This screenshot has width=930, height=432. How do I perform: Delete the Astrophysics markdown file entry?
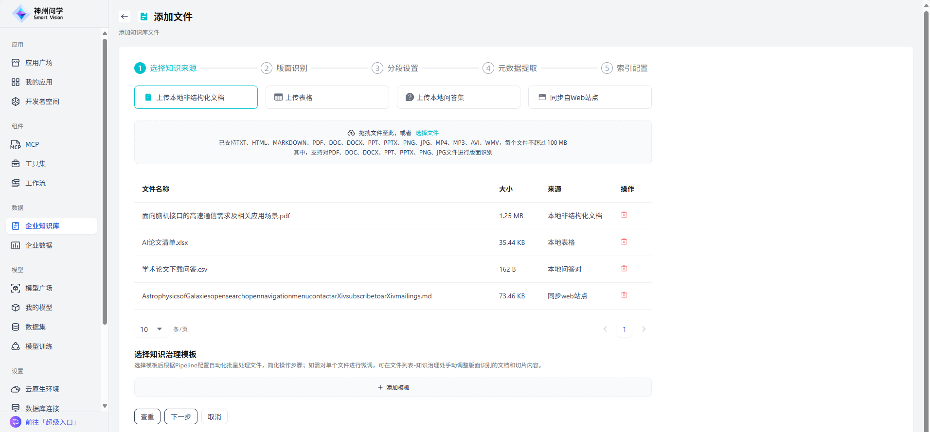point(624,295)
